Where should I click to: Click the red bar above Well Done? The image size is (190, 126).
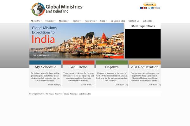point(79,62)
